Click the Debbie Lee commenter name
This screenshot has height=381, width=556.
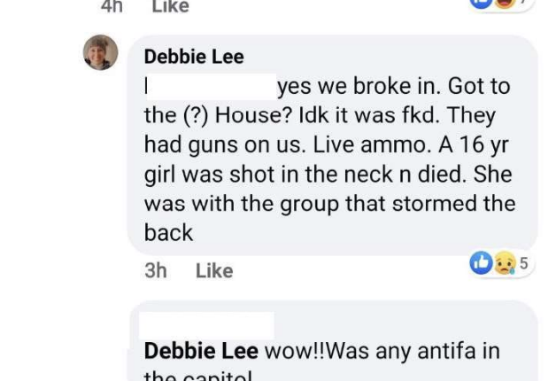coord(194,57)
